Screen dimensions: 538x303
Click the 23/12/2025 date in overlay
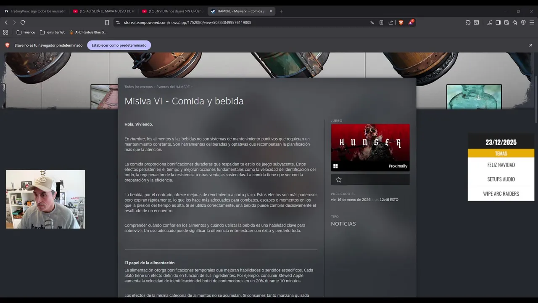[x=501, y=142]
